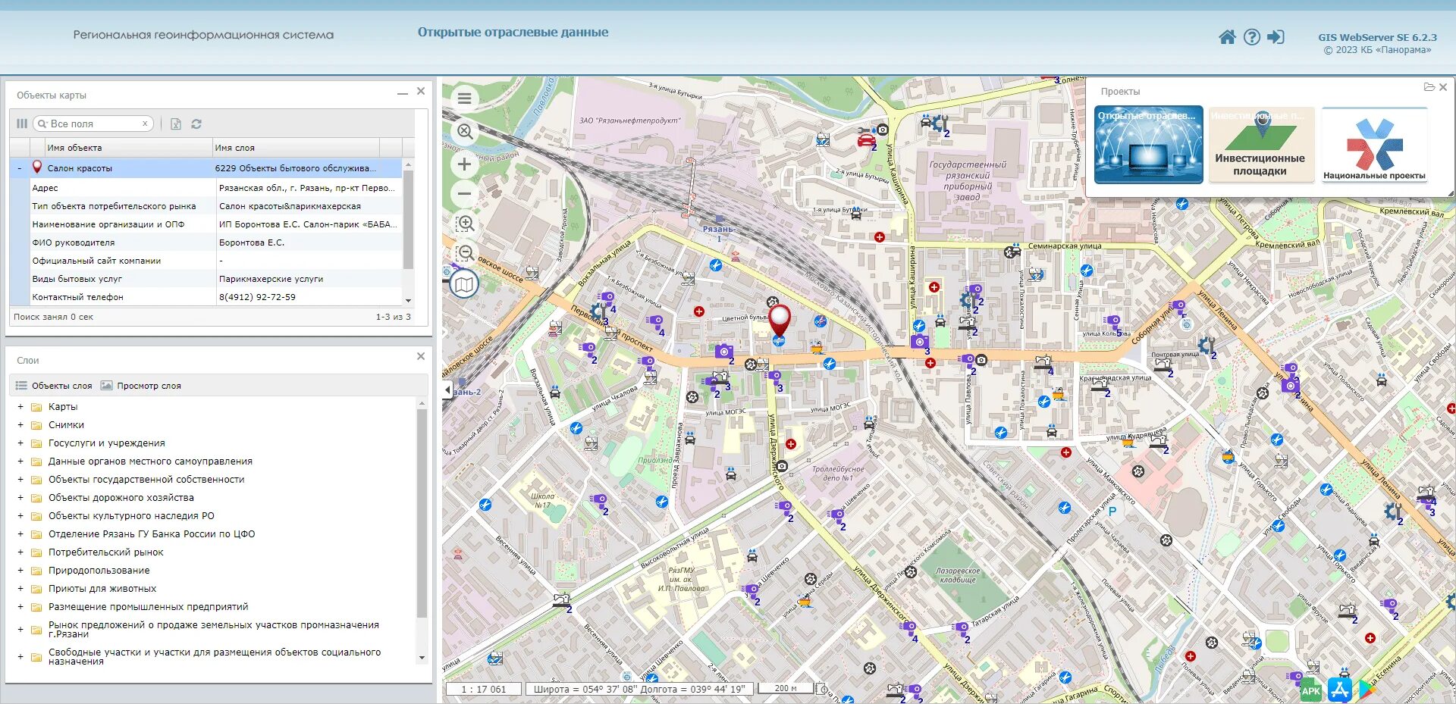Go to the Home page icon

1227,37
